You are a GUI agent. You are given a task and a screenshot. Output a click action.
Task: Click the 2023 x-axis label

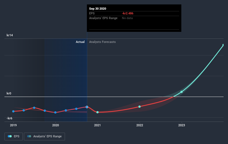coord(182,125)
